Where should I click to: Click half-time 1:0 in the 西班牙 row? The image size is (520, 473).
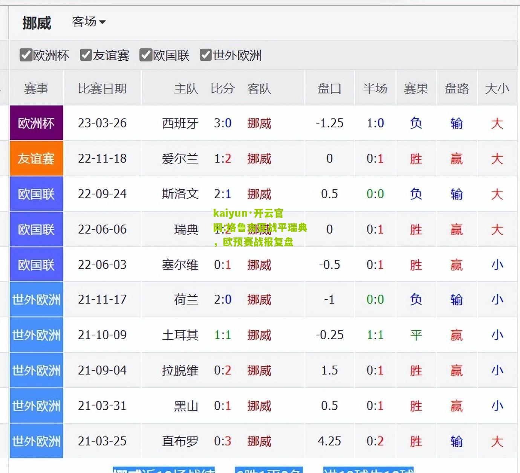tap(375, 123)
